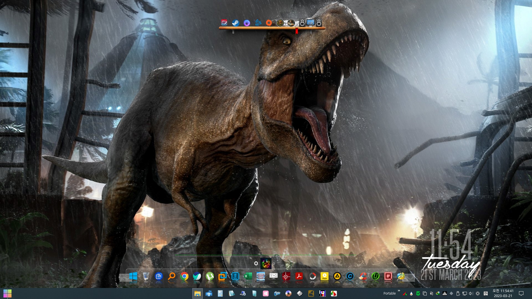The height and width of the screenshot is (299, 532).
Task: Open the blue camera screenshot app in the dock
Action: click(159, 276)
